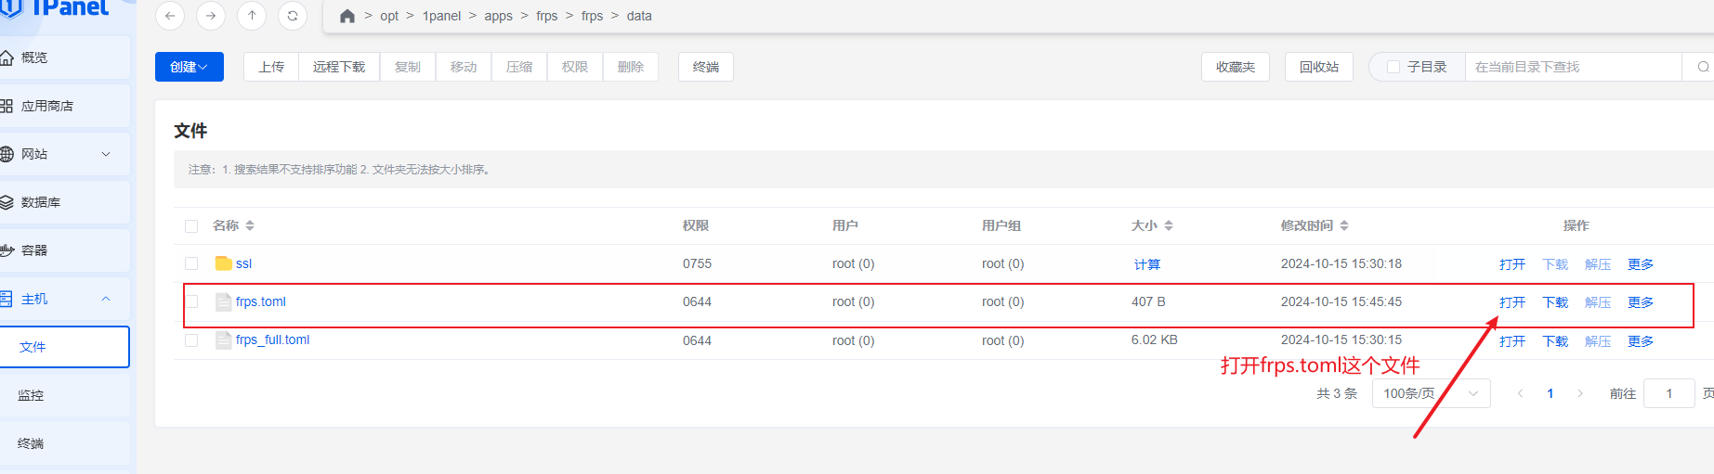Jump to root via the home icon
The width and height of the screenshot is (1714, 474).
coord(347,16)
